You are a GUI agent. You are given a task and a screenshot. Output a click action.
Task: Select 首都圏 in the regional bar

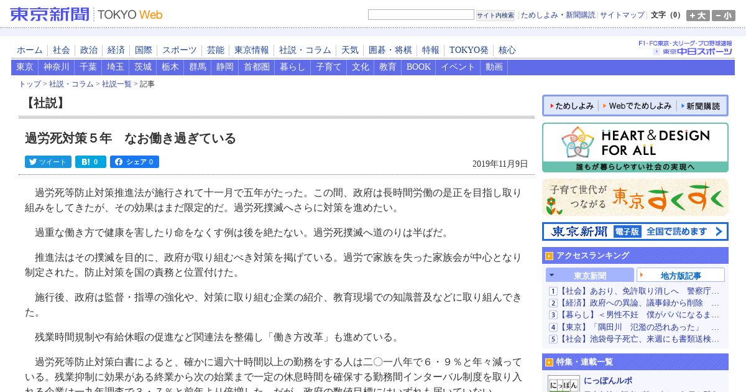coord(257,67)
